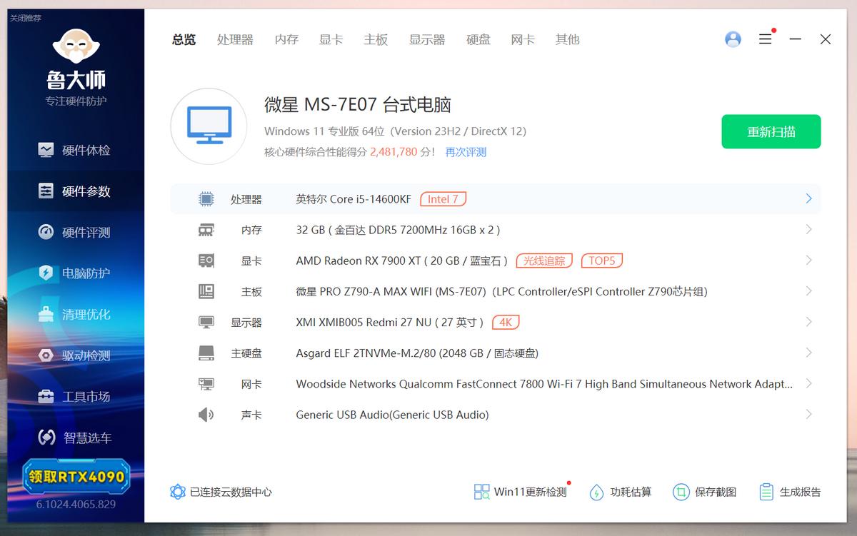This screenshot has width=857, height=536.
Task: Click 保存截图 save screenshot
Action: pyautogui.click(x=704, y=492)
